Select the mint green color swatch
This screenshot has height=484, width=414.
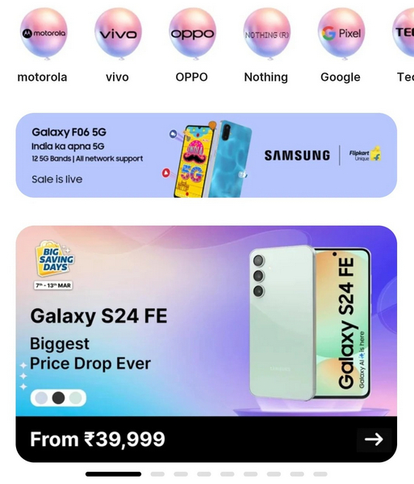click(75, 398)
